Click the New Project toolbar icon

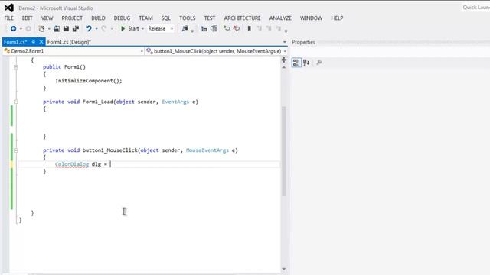pyautogui.click(x=41, y=29)
